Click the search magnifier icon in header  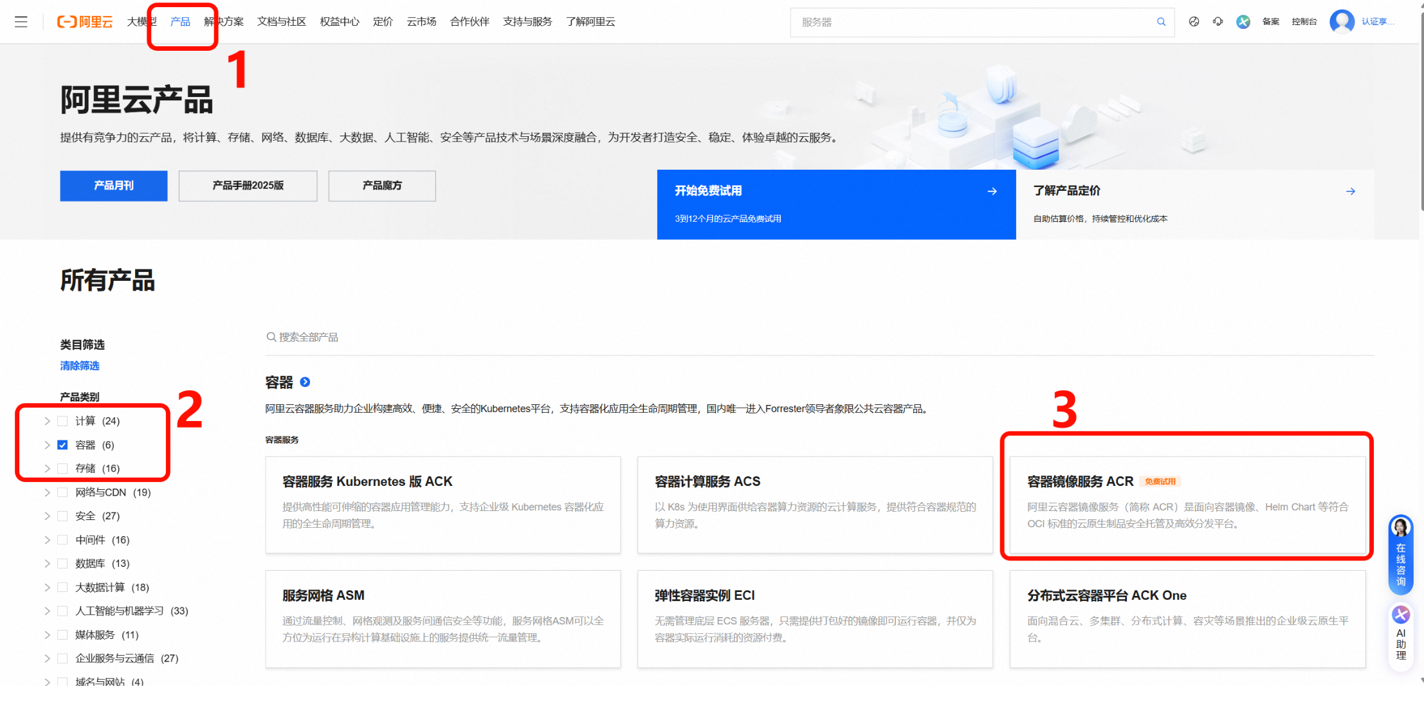pos(1161,22)
